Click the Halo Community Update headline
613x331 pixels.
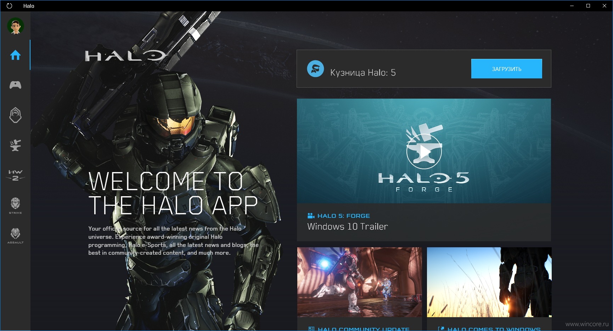click(364, 329)
